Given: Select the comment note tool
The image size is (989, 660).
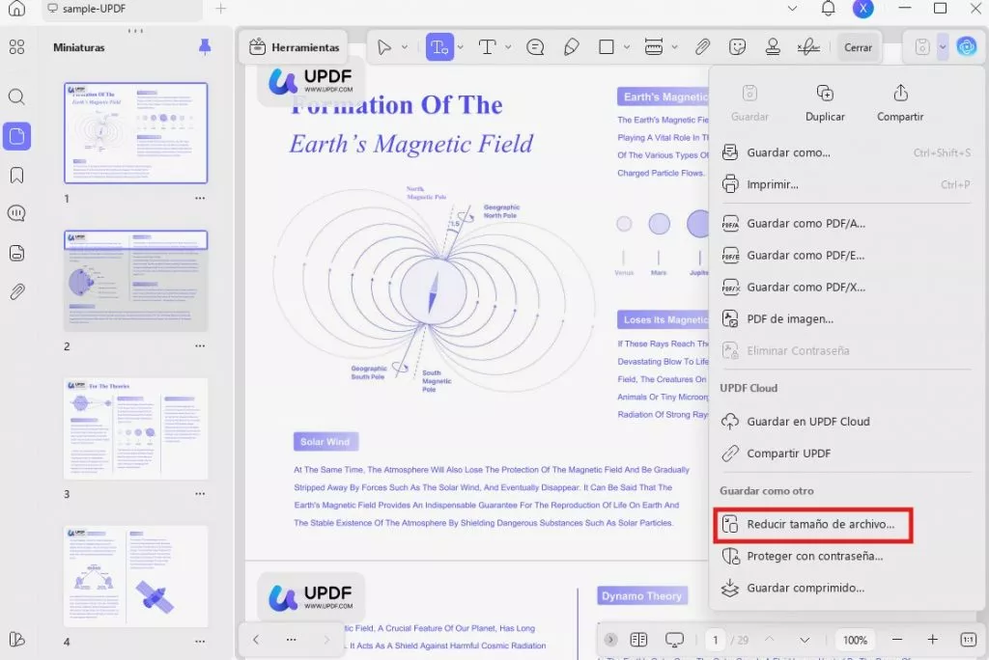Looking at the screenshot, I should 535,47.
